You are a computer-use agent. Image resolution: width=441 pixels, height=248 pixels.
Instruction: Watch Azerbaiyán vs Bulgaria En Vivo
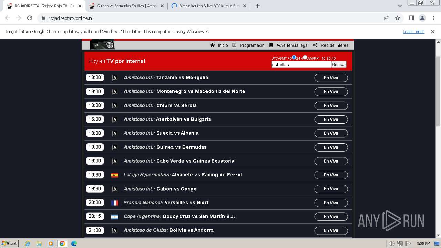(331, 120)
